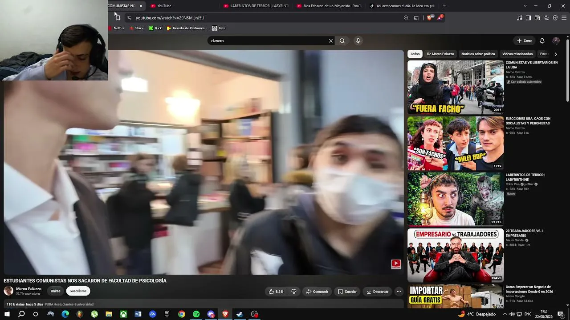The image size is (570, 320).
Task: Open the Brave hamburger main menu
Action: [564, 18]
